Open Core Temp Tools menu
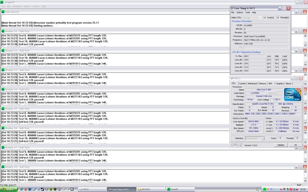This screenshot has width=308, height=192. [248, 13]
